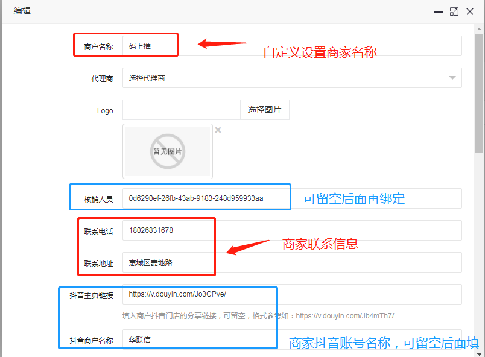This screenshot has height=357, width=485.
Task: Maximize the 编辑 dialog window
Action: click(x=454, y=11)
